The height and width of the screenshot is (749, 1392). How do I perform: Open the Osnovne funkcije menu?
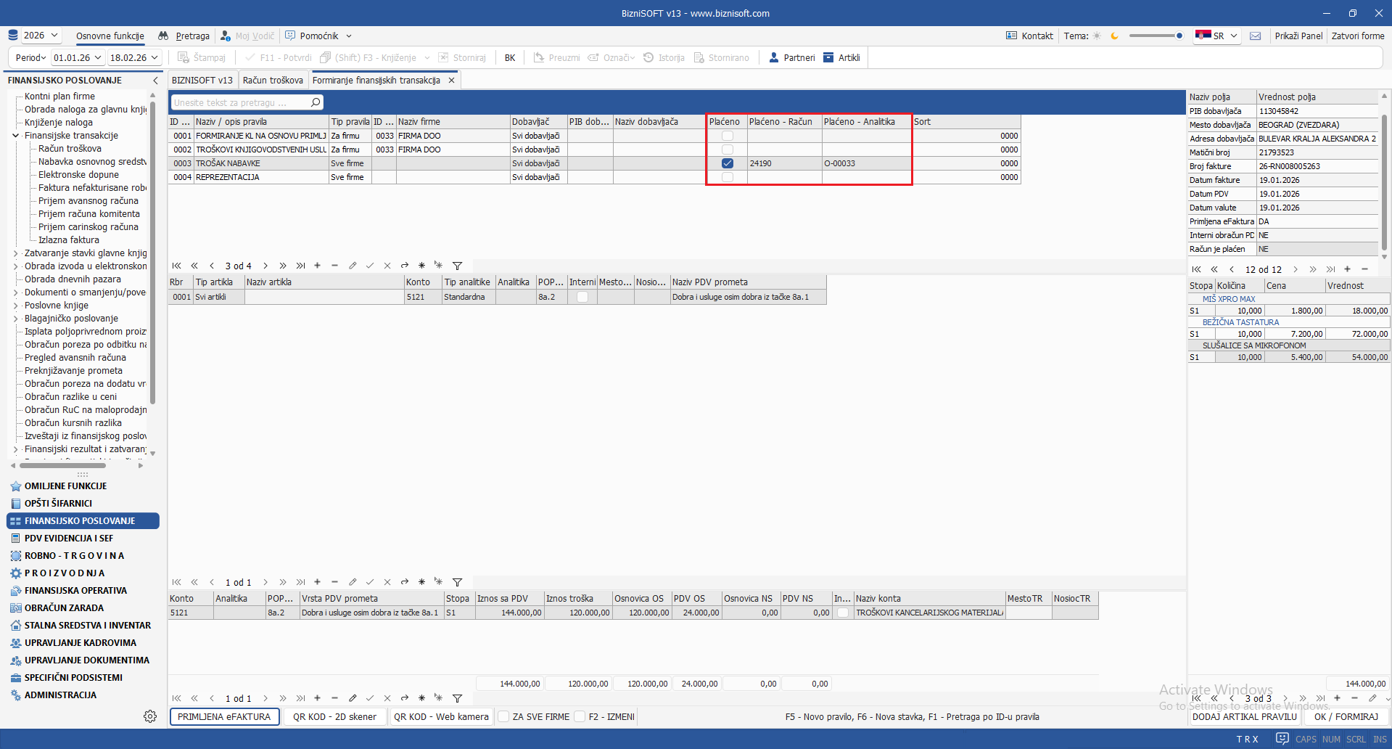[x=110, y=36]
